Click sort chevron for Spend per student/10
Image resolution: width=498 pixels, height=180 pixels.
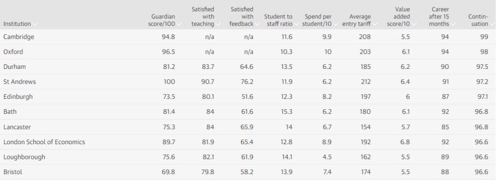click(x=335, y=24)
